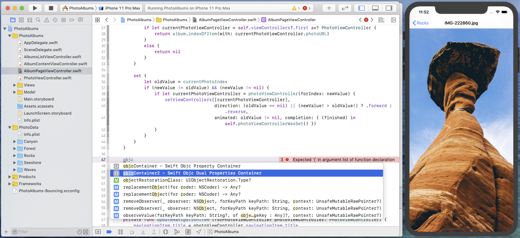
Task: Open Main.storyboard
Action: [39, 99]
